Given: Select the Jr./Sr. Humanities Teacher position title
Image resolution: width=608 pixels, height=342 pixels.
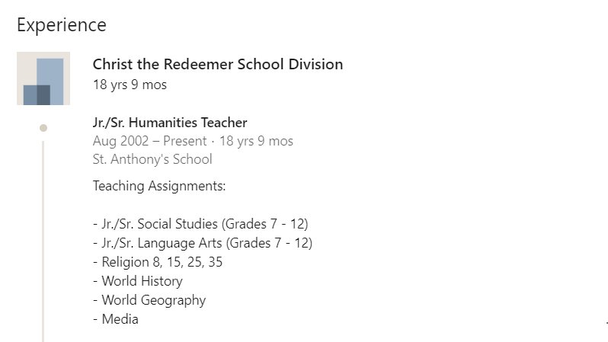Looking at the screenshot, I should pos(170,123).
